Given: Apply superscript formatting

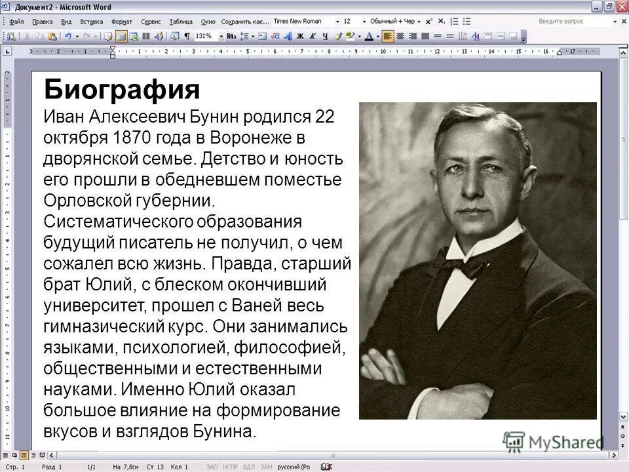Looking at the screenshot, I should coord(429,20).
